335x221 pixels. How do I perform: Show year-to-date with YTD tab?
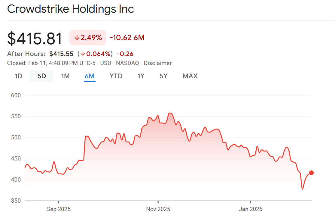pos(116,76)
